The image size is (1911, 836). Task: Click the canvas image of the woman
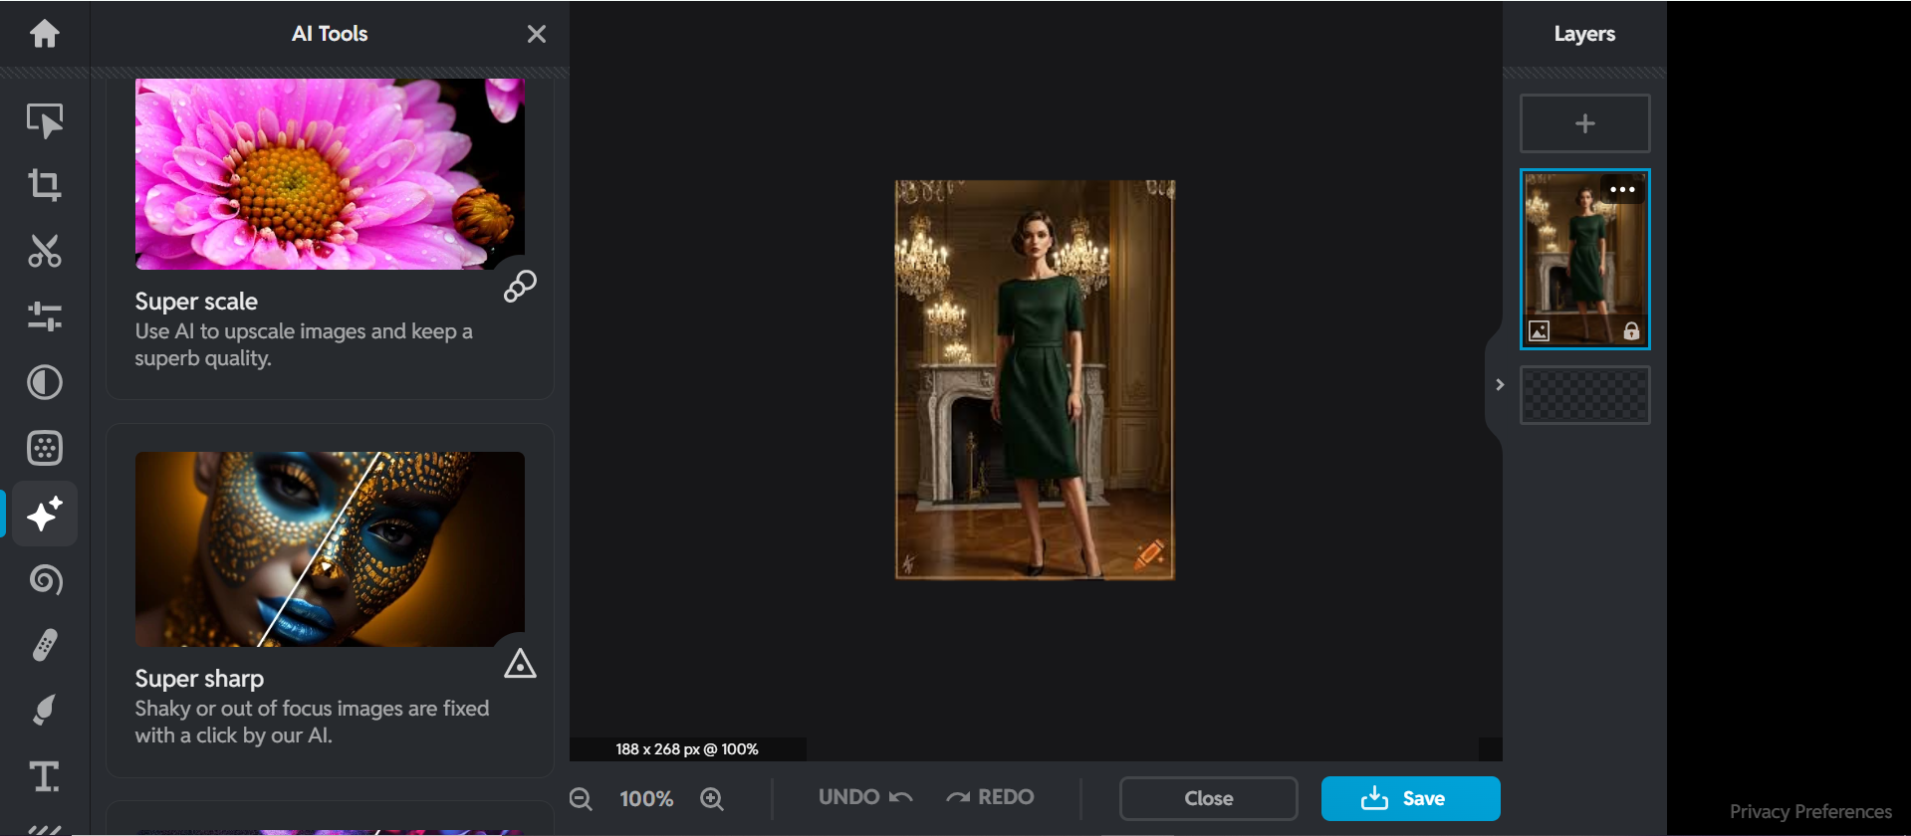(1035, 379)
